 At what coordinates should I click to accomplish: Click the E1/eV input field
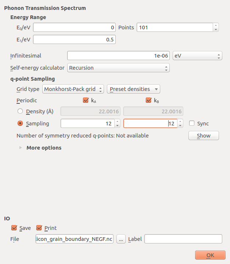[74, 40]
